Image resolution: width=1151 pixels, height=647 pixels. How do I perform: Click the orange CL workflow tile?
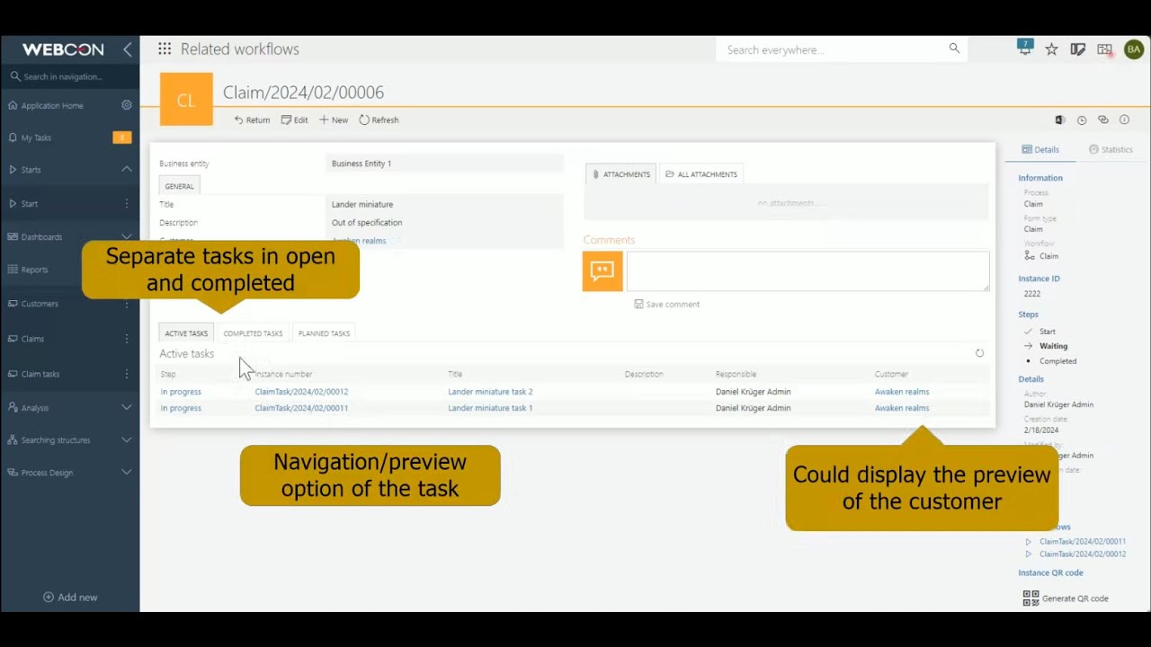[x=186, y=100]
